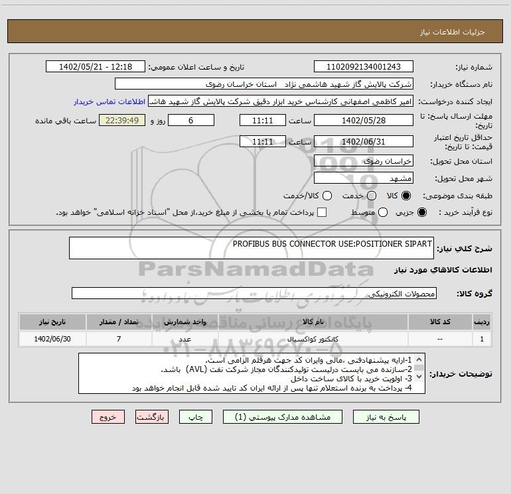Click the announcement date field 1402/05/21 - 12:18
The height and width of the screenshot is (494, 511).
pyautogui.click(x=96, y=67)
